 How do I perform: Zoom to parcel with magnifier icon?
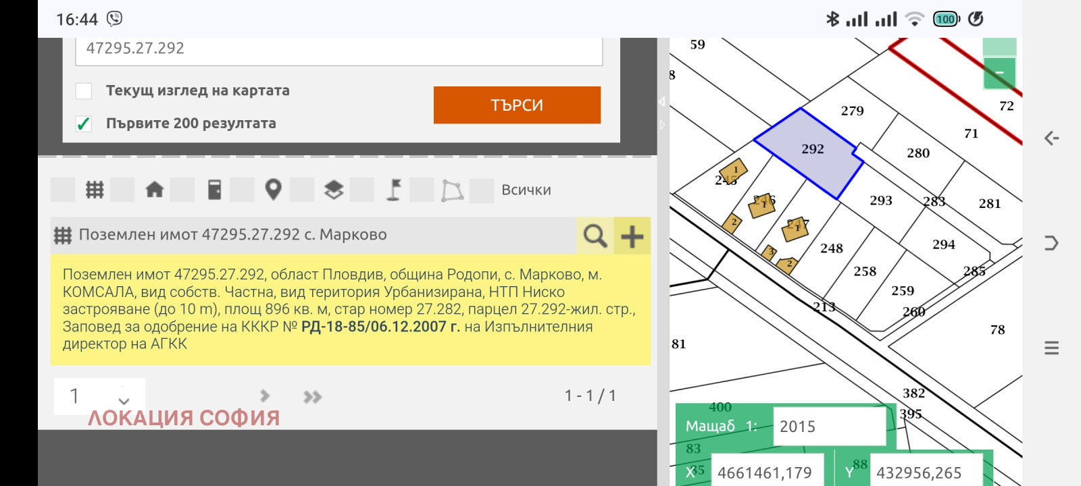point(595,236)
